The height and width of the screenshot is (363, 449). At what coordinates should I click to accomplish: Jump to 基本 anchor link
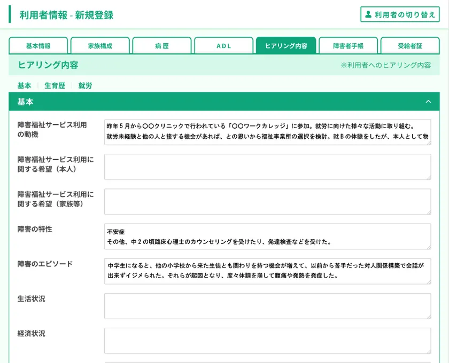24,85
